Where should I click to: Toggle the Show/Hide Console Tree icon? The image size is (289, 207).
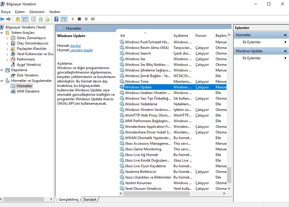(25, 19)
